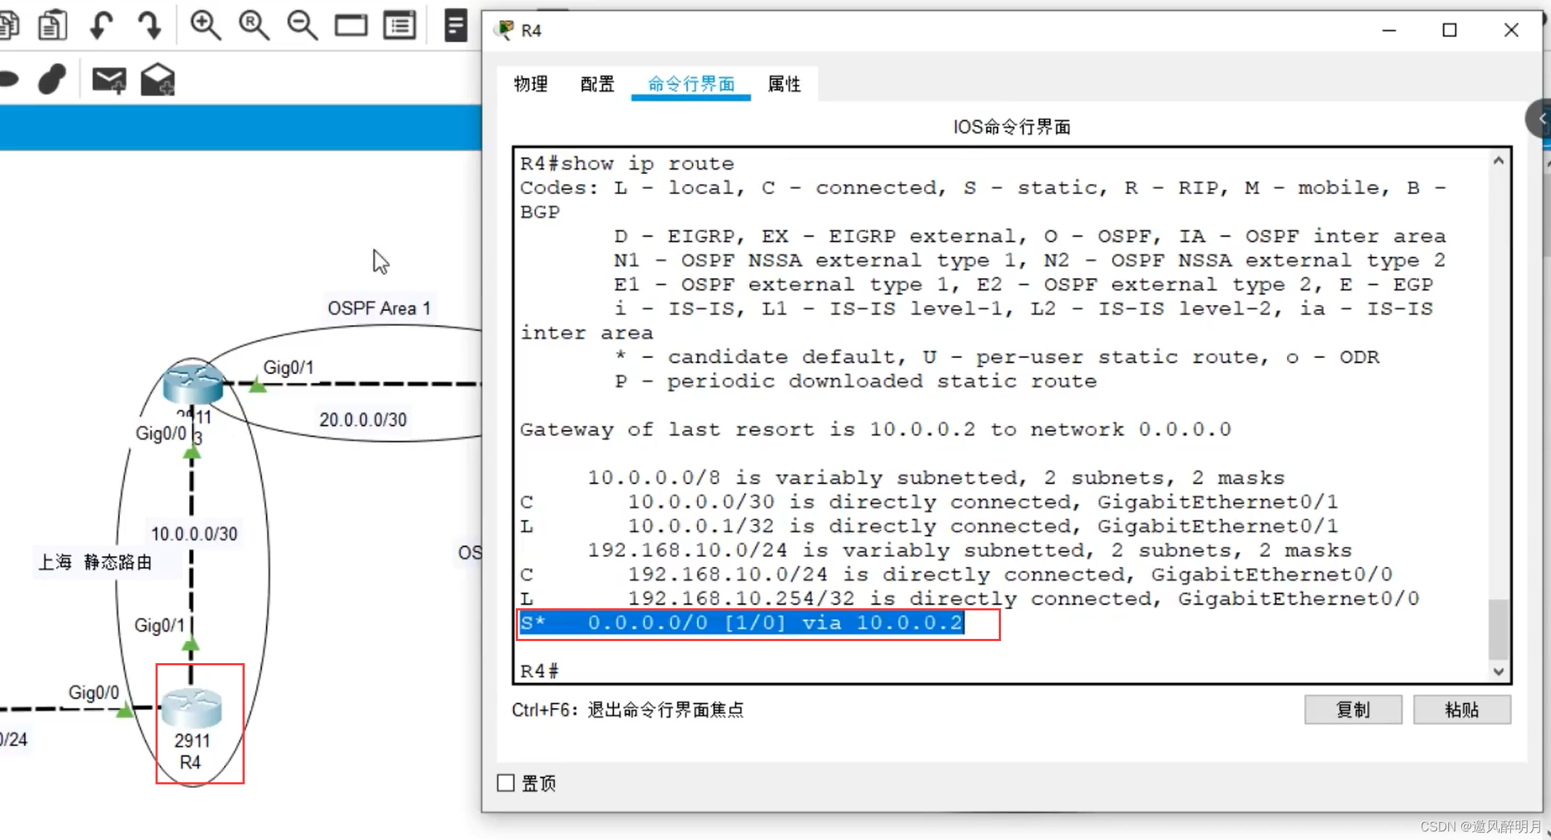Click the Zoom In magnifier

[205, 26]
